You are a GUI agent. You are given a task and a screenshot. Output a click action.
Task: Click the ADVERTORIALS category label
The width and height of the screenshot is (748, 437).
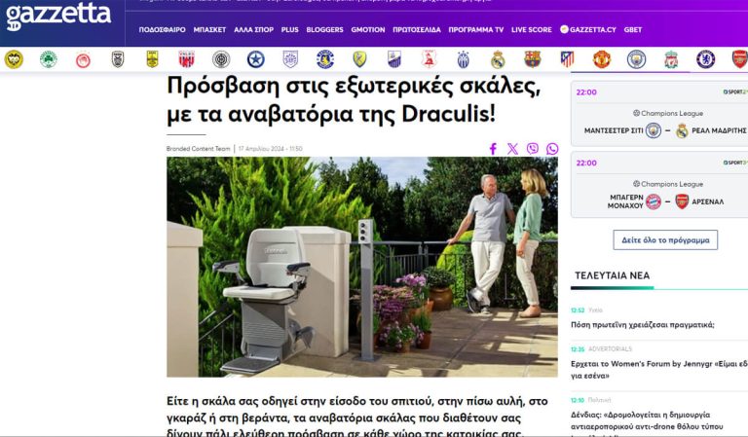pyautogui.click(x=610, y=348)
